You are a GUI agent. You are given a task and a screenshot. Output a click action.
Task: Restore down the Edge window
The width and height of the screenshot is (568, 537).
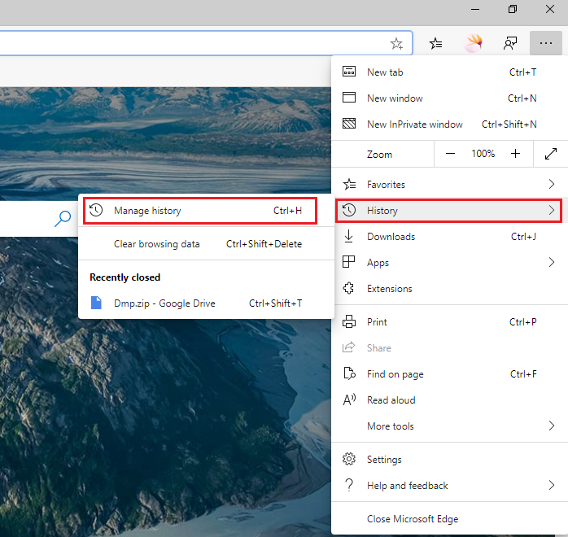[513, 9]
